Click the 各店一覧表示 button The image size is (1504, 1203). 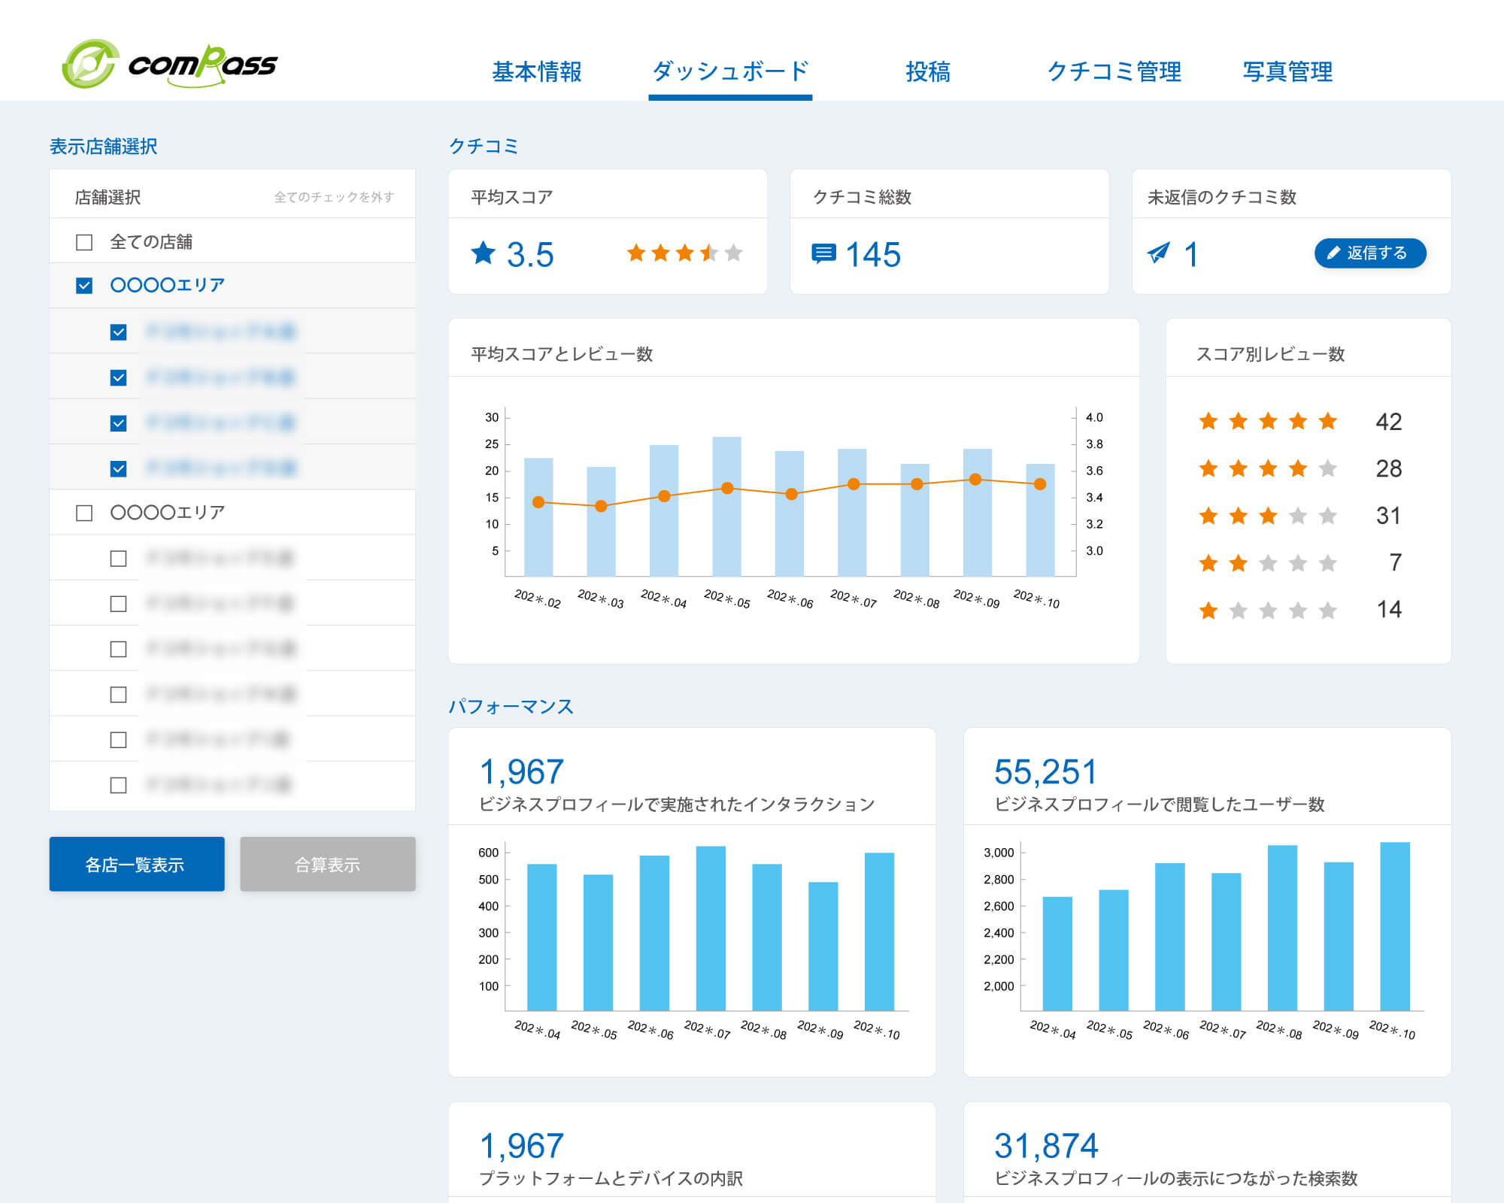click(137, 864)
